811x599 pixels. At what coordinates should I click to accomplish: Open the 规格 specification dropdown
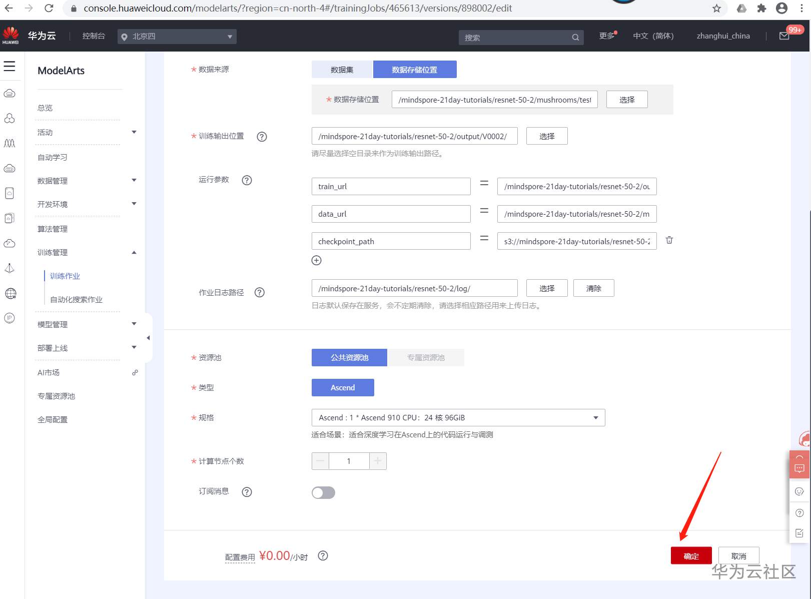(x=458, y=417)
